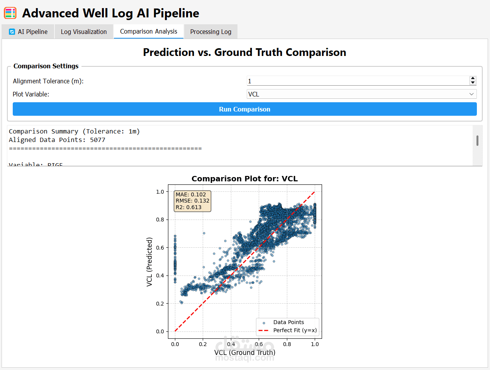Click the 'VCL (Ground Truth)' x-axis label
490x370 pixels.
click(245, 353)
